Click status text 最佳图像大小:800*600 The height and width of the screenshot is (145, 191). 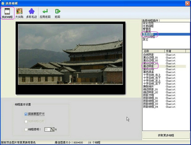pyautogui.click(x=69, y=143)
